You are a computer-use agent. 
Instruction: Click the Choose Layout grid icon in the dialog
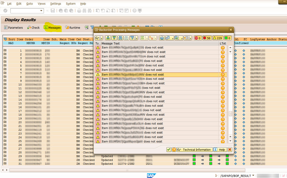click(x=186, y=38)
